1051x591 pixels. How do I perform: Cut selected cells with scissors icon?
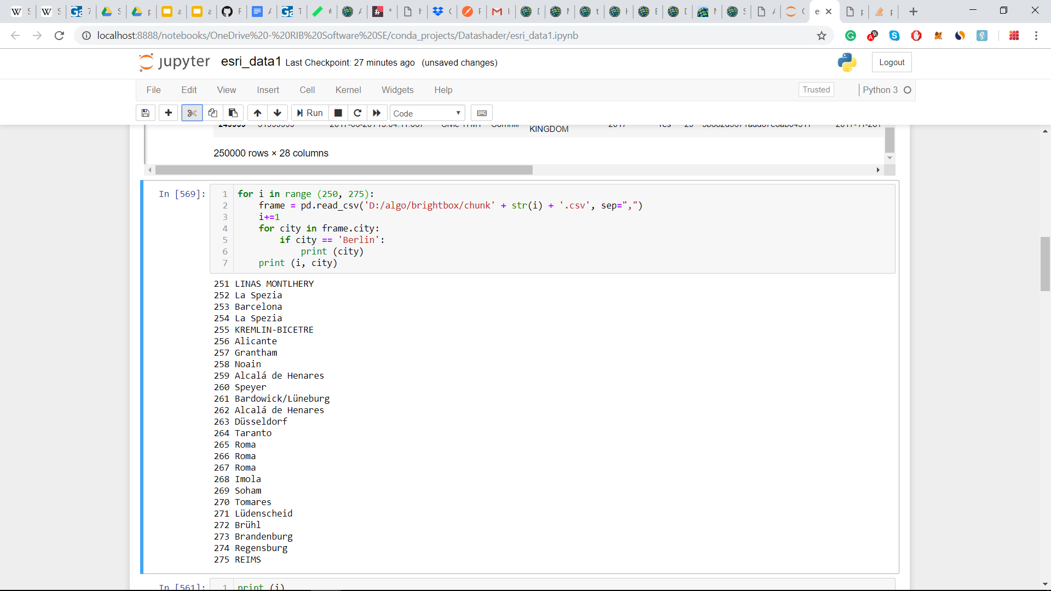point(192,113)
